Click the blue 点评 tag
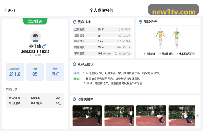 (76, 73)
